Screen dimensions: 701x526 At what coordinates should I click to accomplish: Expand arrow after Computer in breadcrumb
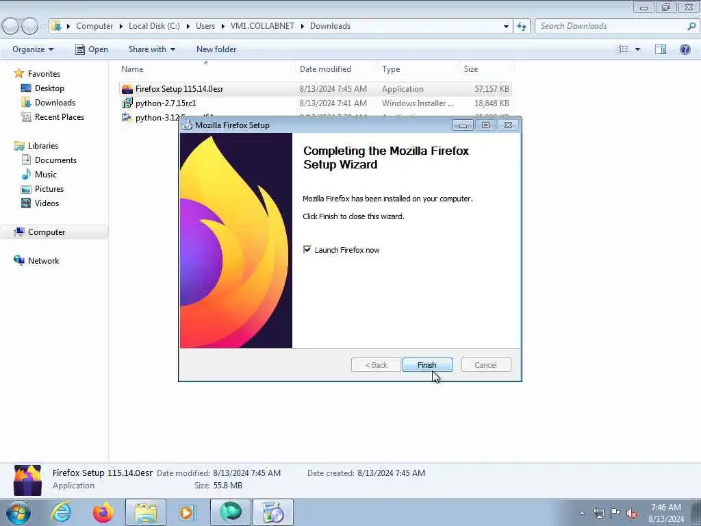coord(121,27)
